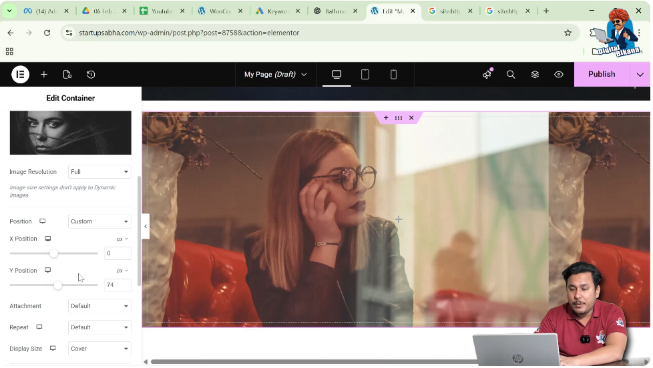This screenshot has height=368, width=653.
Task: Open the Structure layers icon
Action: [x=535, y=75]
